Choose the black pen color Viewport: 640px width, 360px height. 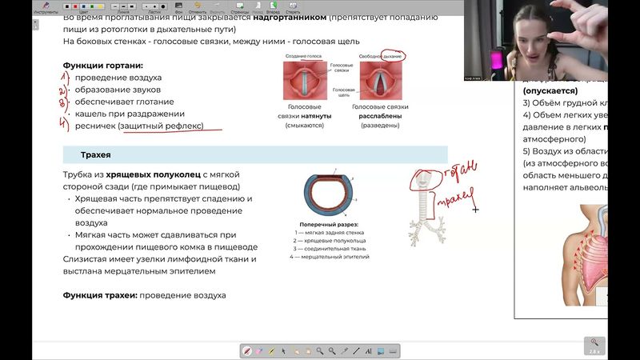coord(67,6)
